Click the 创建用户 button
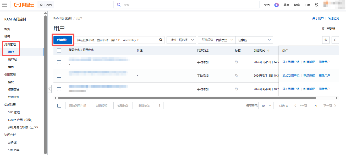This screenshot has width=346, height=155. [63, 40]
